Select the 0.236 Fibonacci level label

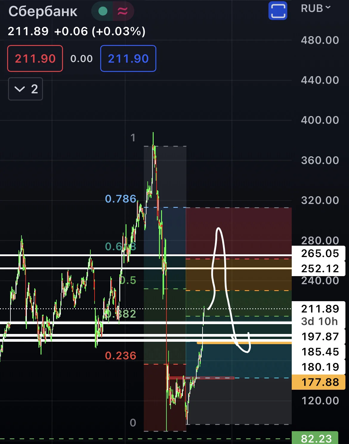pos(121,355)
